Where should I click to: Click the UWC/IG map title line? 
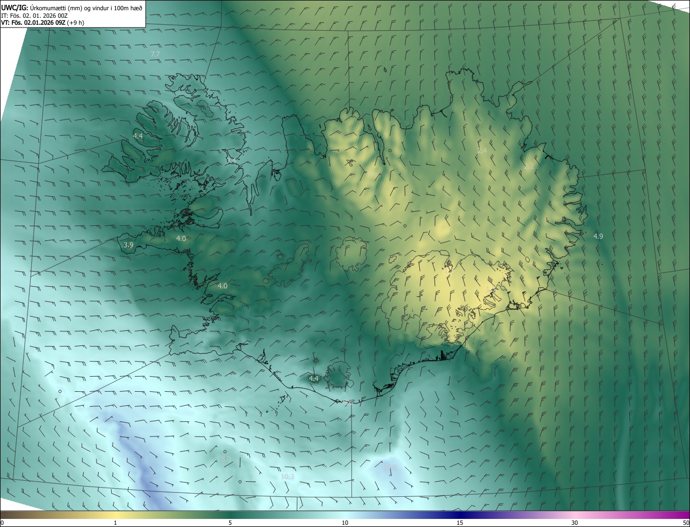tap(72, 8)
